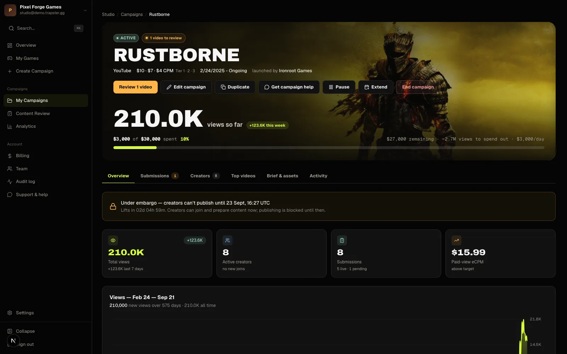The height and width of the screenshot is (354, 567).
Task: Click the Create Campaign plus icon
Action: 10,71
